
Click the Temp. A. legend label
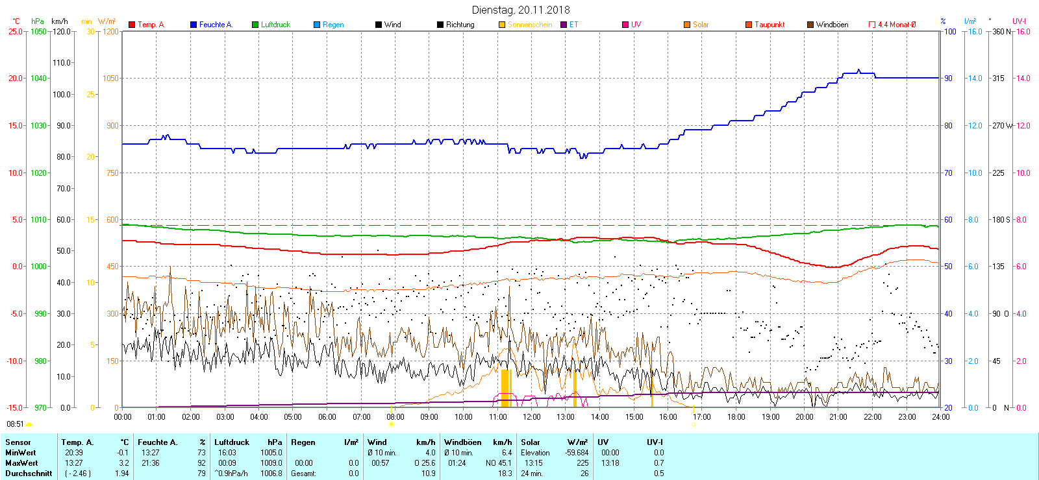[x=151, y=25]
